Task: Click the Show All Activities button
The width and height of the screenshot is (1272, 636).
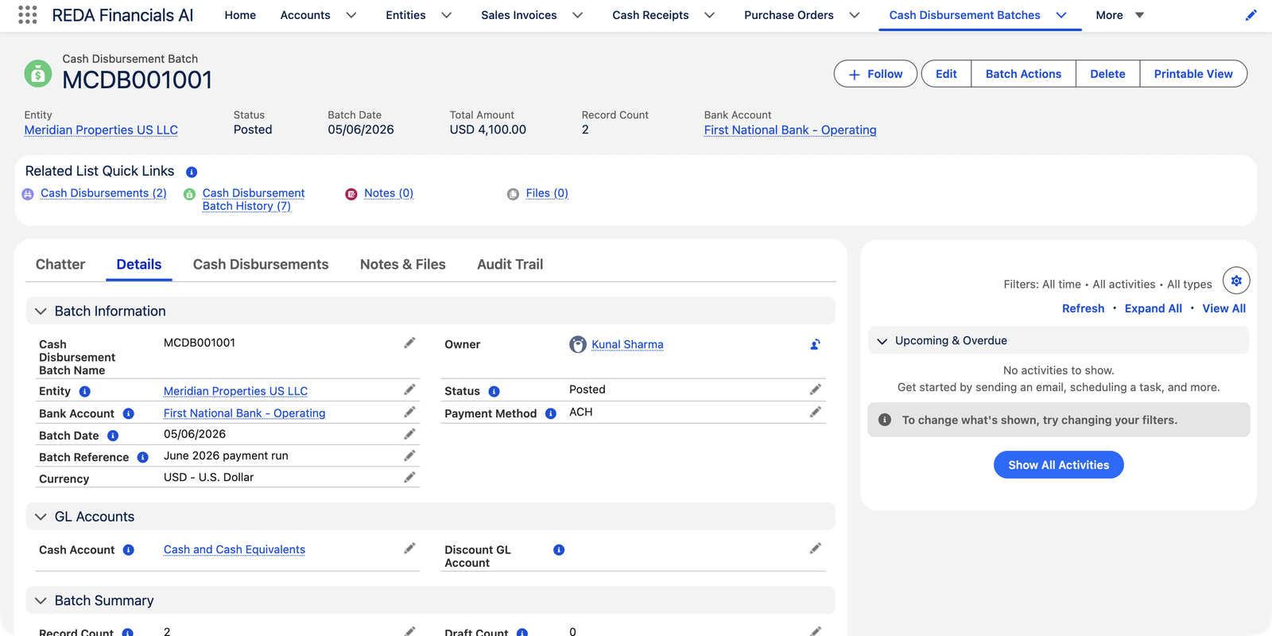Action: coord(1058,465)
